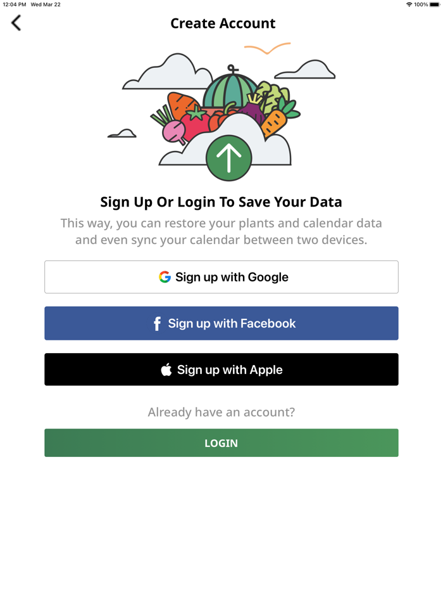443x592 pixels.
Task: Click the Google G logo icon
Action: coord(164,277)
